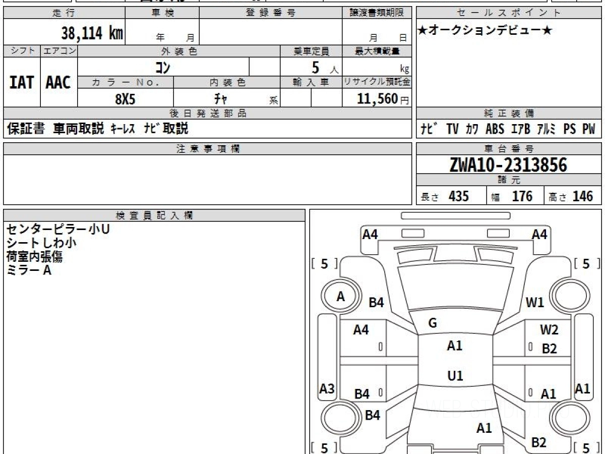Screen dimensions: 605x454
Task: Click the 内装色 header cell
Action: 227,82
